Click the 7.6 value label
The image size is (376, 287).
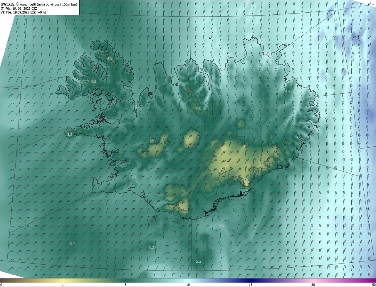point(222,225)
